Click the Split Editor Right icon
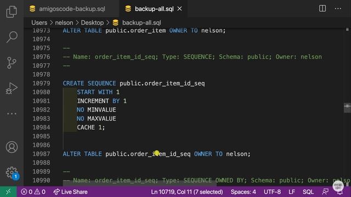Screen dimensions: 351x197 point(322,9)
